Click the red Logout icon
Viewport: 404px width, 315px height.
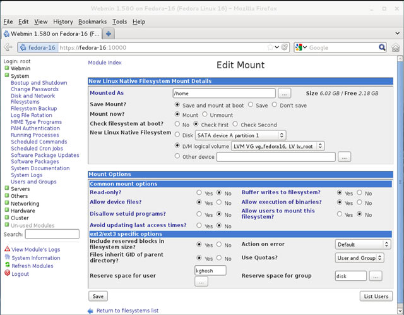(7, 273)
